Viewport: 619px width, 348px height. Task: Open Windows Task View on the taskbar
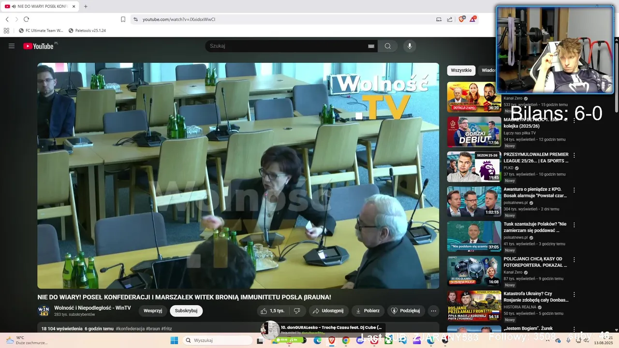click(x=260, y=340)
